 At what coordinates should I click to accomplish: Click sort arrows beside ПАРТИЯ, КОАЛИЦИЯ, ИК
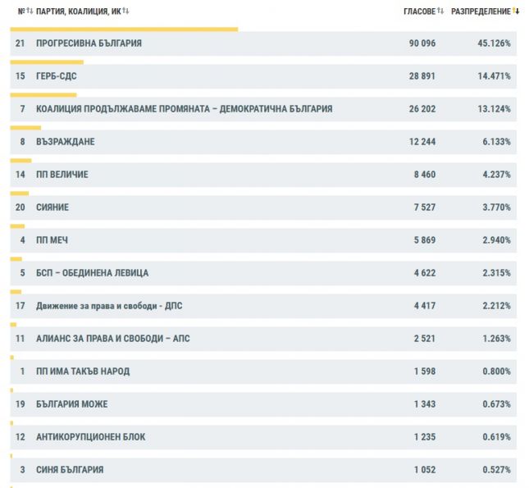125,11
